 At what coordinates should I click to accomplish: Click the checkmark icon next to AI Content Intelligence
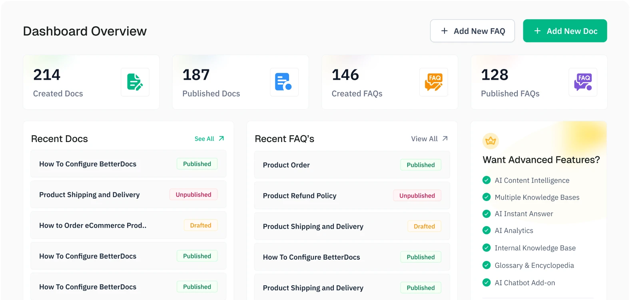click(x=486, y=180)
